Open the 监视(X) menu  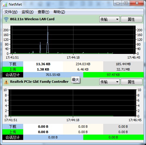point(28,12)
